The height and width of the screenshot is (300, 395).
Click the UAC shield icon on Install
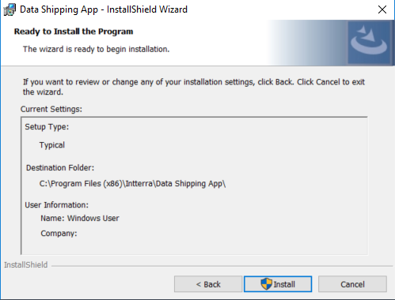click(x=266, y=284)
